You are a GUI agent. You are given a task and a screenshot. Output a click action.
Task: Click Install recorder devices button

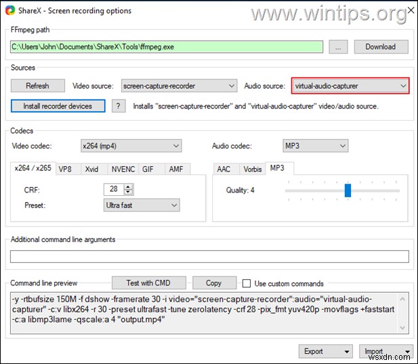58,106
